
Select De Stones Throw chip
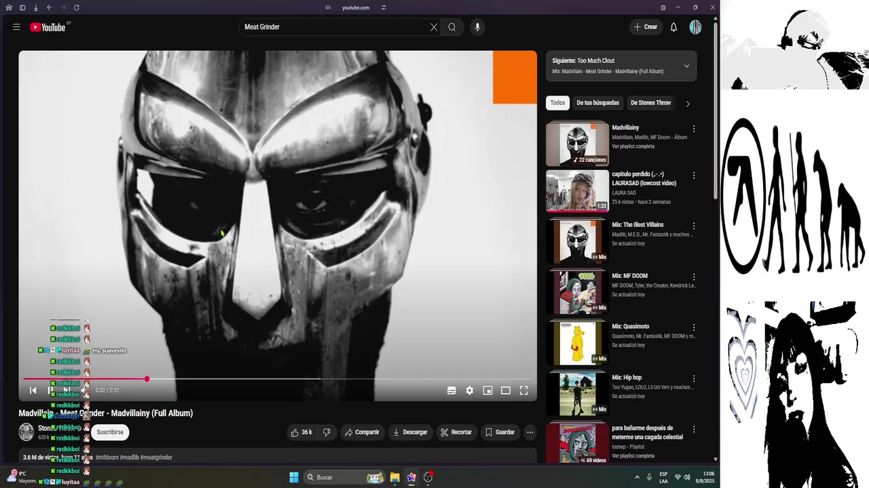650,103
